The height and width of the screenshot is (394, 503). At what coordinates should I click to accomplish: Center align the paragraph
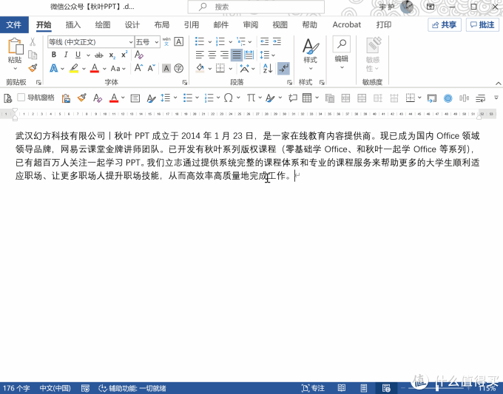[x=212, y=55]
